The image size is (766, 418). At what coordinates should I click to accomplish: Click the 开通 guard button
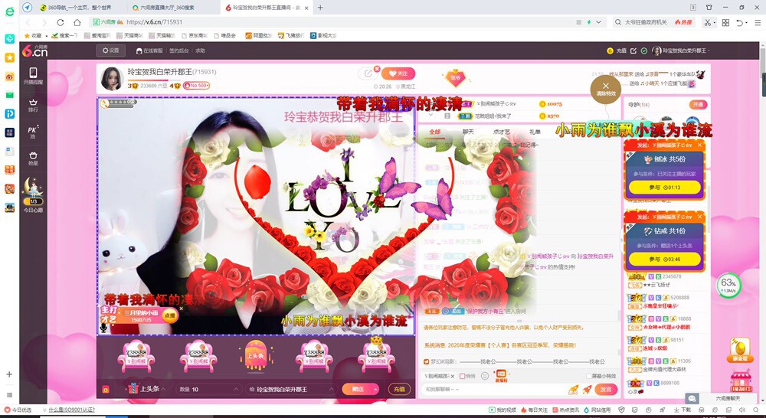point(699,104)
